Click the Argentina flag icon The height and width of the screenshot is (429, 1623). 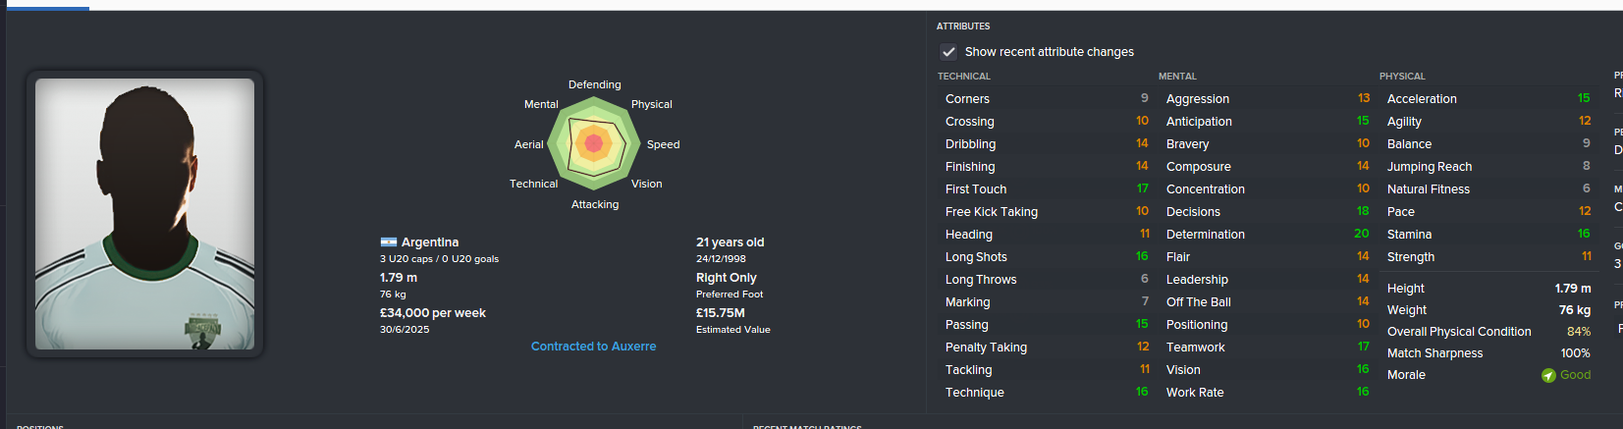[388, 242]
